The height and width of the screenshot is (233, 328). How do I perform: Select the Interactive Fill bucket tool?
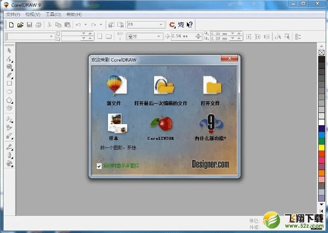tap(9, 163)
